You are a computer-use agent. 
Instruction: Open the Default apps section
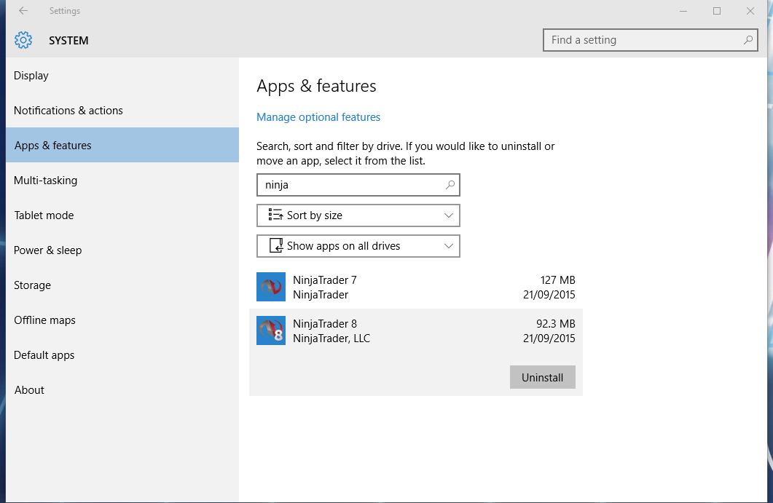(x=44, y=355)
